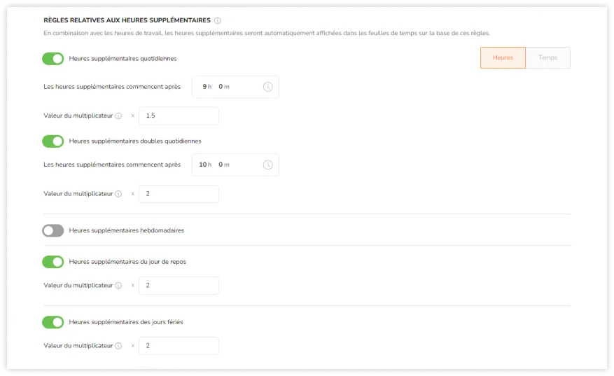Click info icon next to double overtime multiplier
Viewport: 614px width, 376px height.
pos(118,194)
